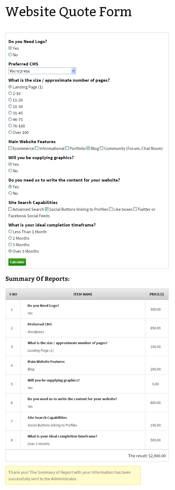Select No for supplying graphics
Screen dimensions: 175x490
tap(10, 171)
